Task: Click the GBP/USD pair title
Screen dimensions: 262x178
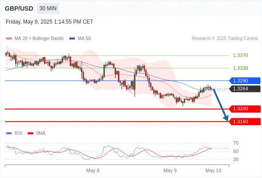Action: 19,8
